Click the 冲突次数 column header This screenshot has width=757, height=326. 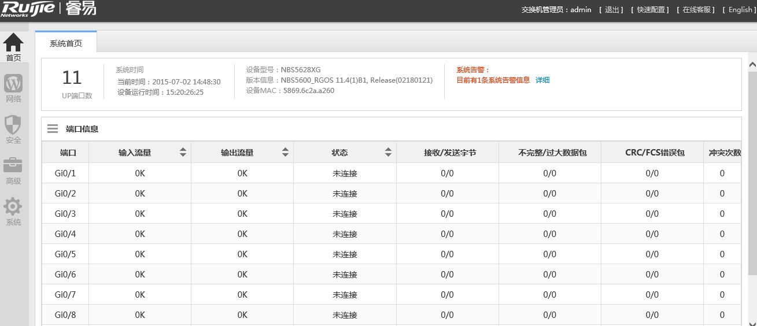click(722, 153)
